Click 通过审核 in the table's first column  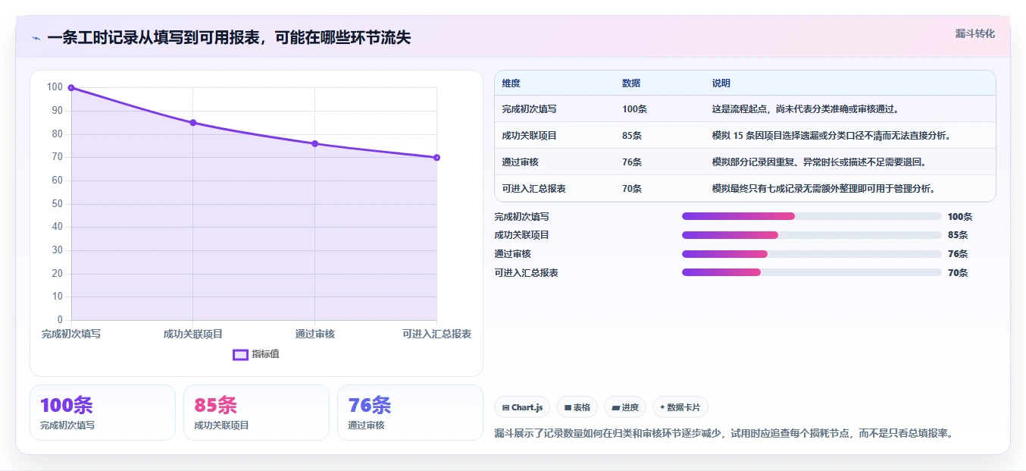520,162
